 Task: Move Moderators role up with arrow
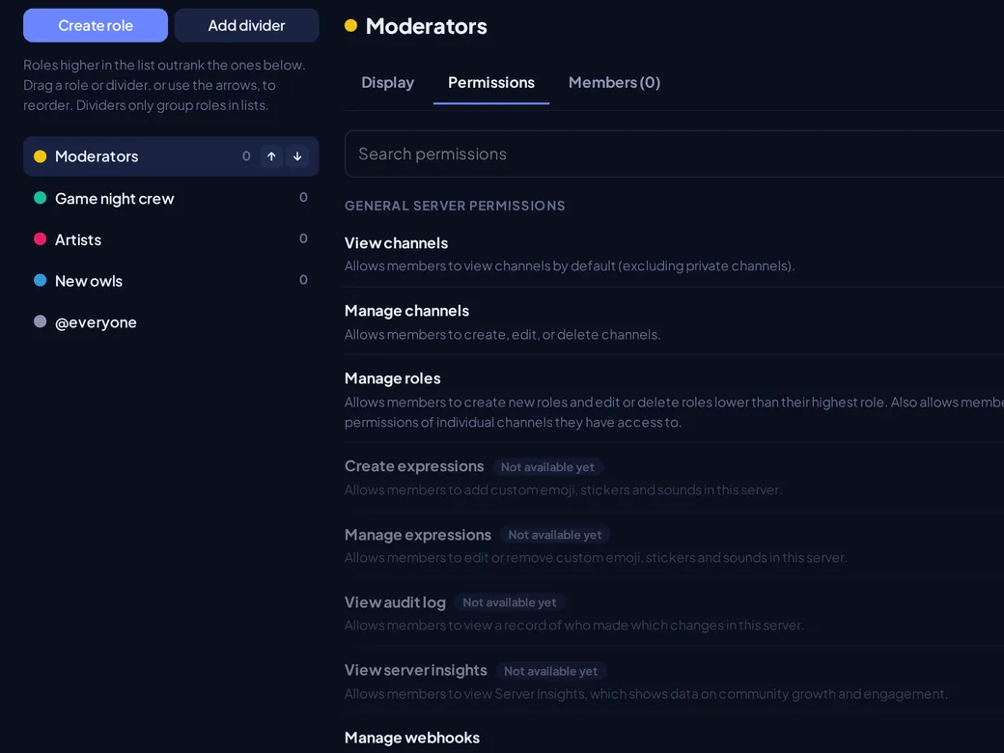[x=271, y=156]
